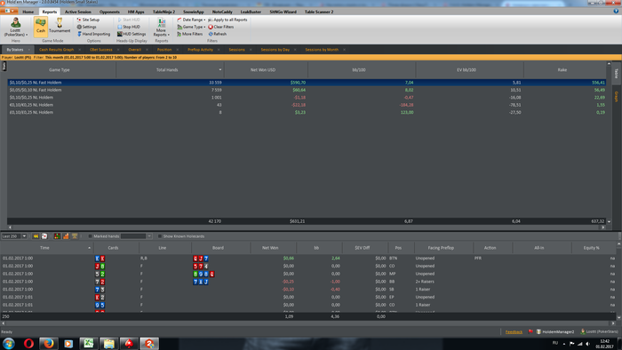Open the Opponents ribbon tab
The image size is (622, 350).
109,12
